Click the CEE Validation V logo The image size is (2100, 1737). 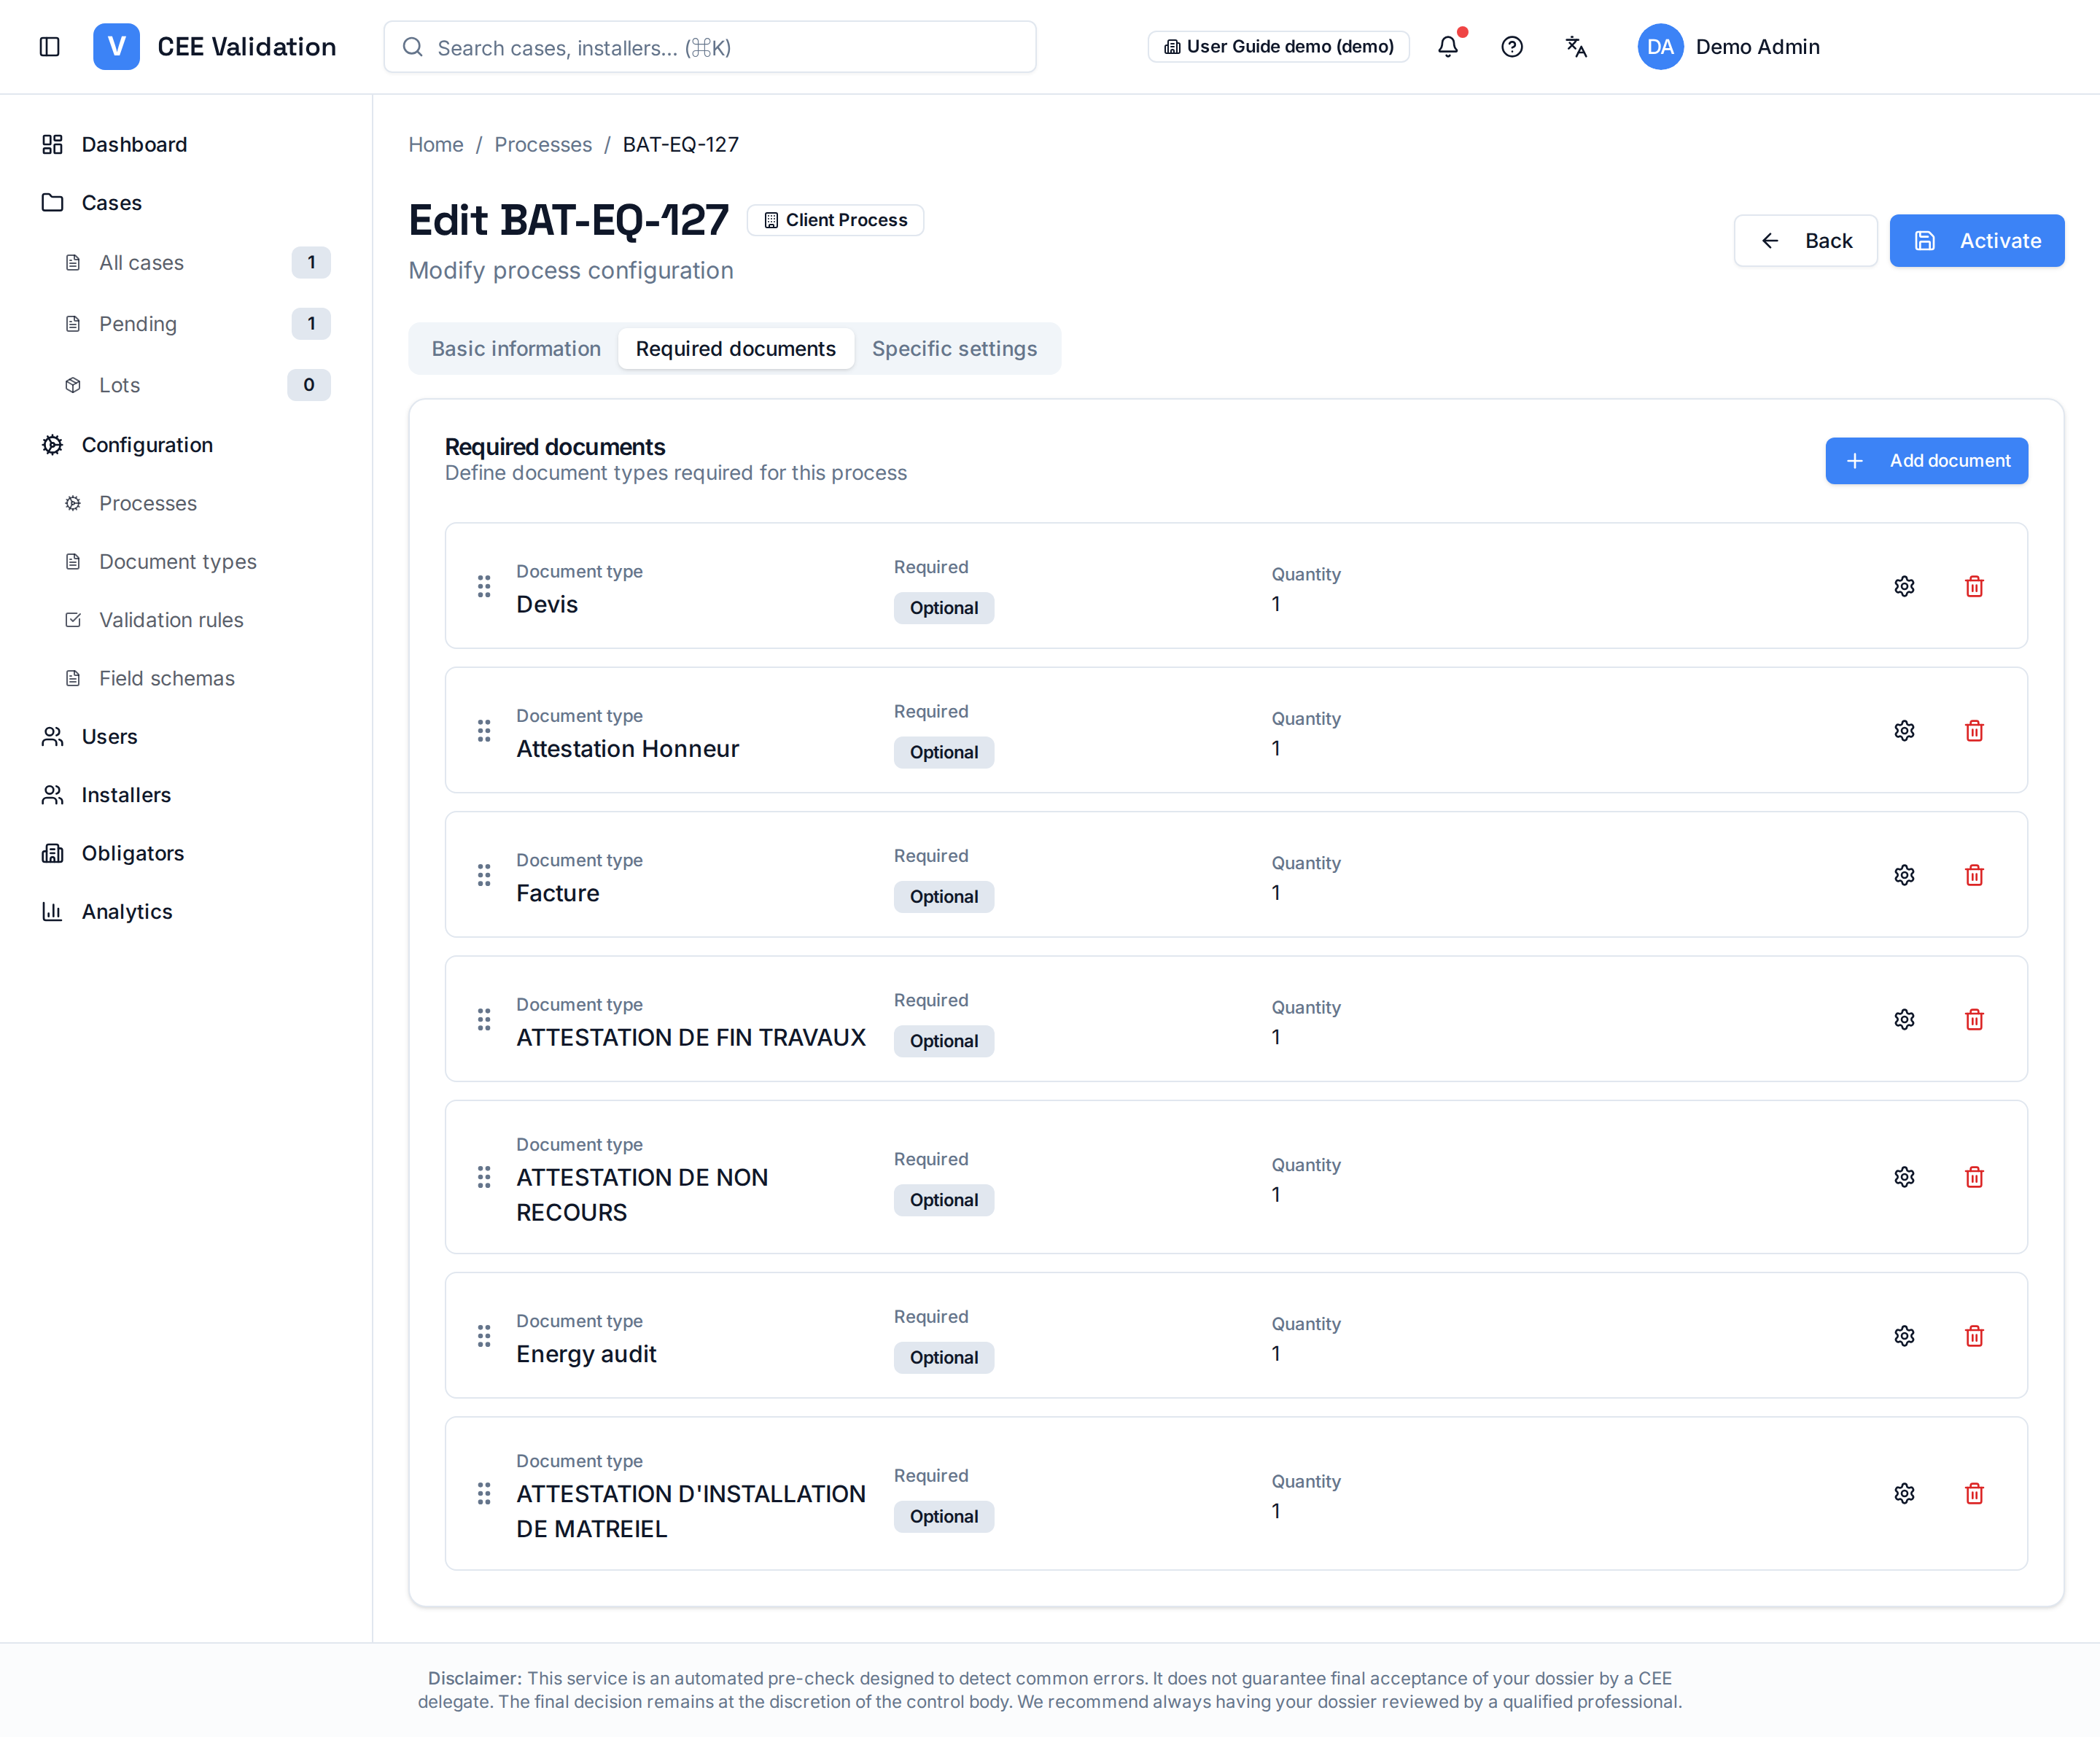(116, 47)
